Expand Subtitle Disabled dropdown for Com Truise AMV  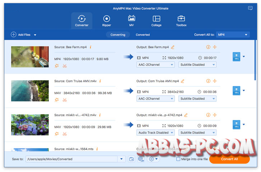[x=197, y=99]
